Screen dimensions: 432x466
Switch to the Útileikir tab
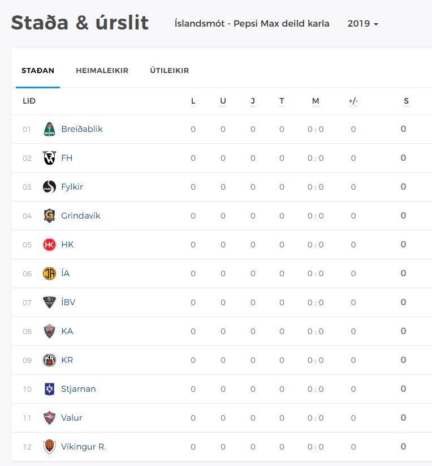click(x=170, y=70)
